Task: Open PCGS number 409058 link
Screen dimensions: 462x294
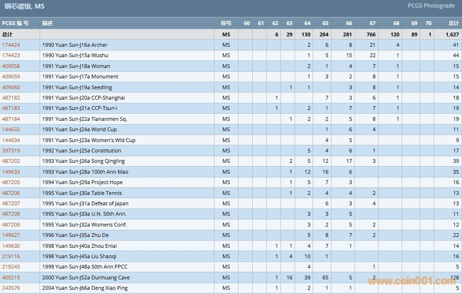Action: (x=11, y=66)
